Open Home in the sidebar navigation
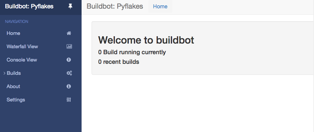Screen dimensions: 314x132 coord(13,33)
